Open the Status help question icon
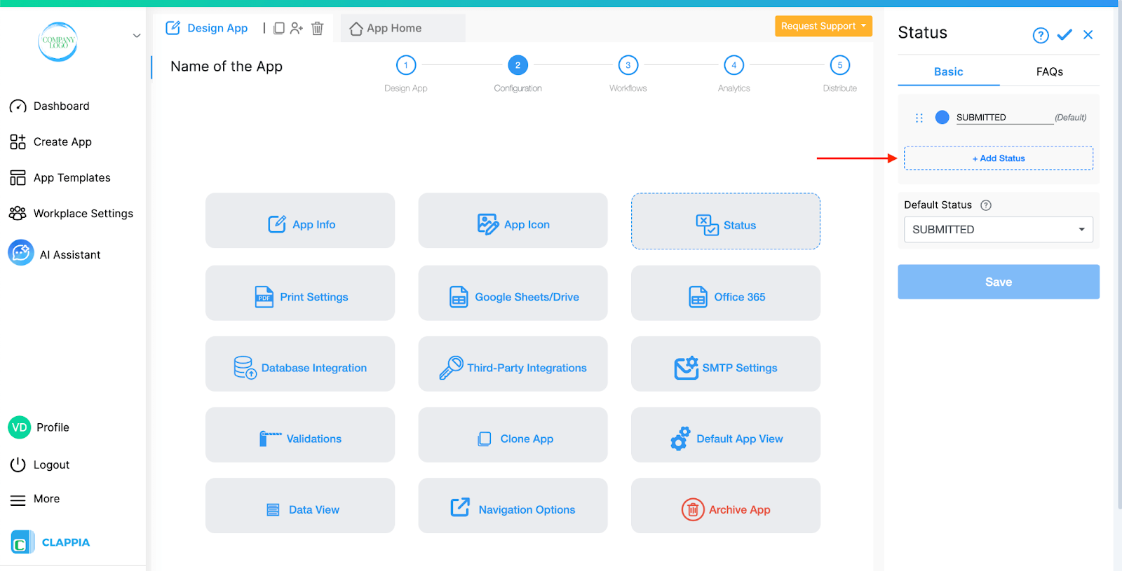The image size is (1122, 571). 1041,35
